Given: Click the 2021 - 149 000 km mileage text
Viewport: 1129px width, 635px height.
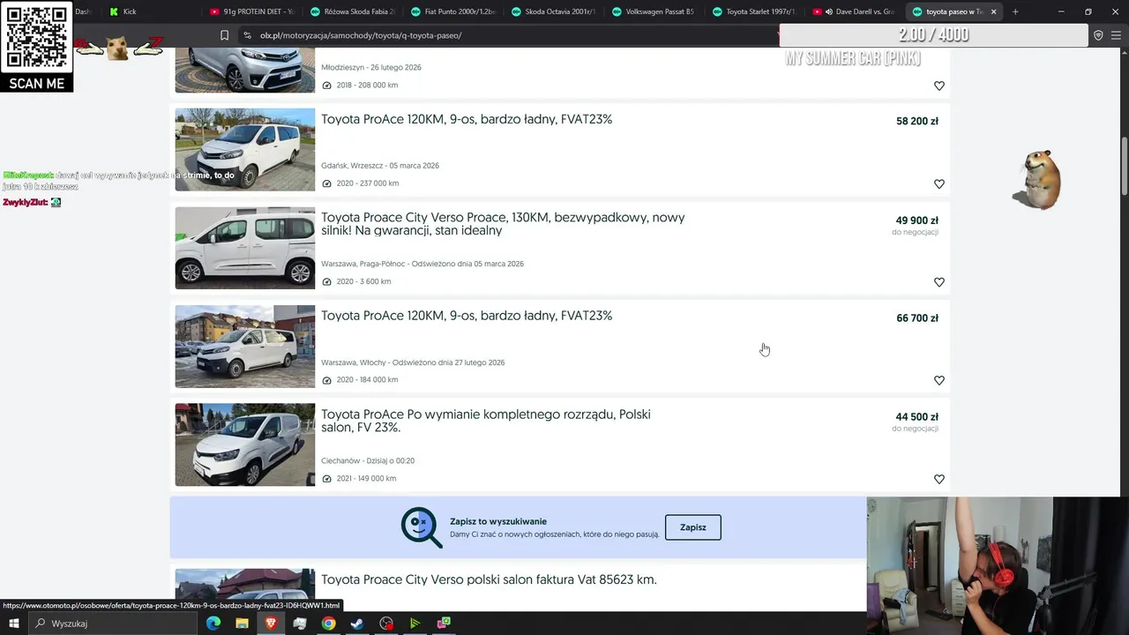Looking at the screenshot, I should pyautogui.click(x=366, y=479).
